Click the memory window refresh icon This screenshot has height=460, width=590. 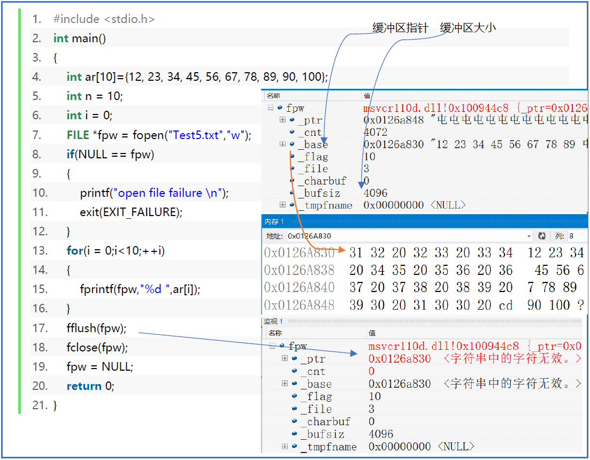pyautogui.click(x=542, y=236)
